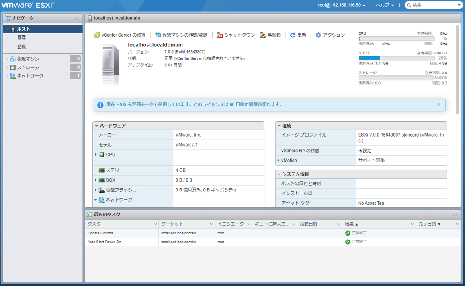Click the host icon in navigator
This screenshot has width=465, height=286.
coord(13,29)
